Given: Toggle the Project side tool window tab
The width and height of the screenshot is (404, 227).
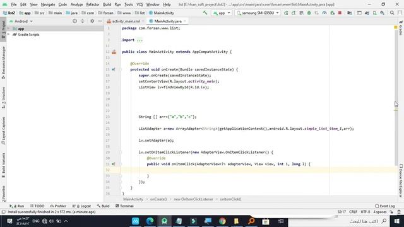Looking at the screenshot, I should [x=3, y=30].
